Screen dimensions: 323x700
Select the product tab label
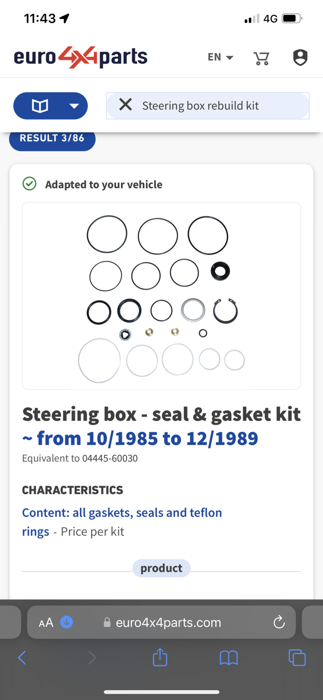161,568
